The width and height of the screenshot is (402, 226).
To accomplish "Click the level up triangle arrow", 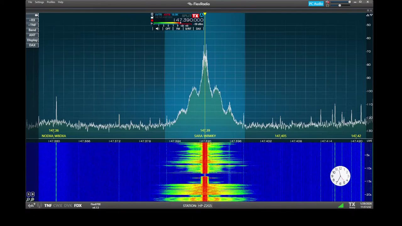I will tap(368, 15).
